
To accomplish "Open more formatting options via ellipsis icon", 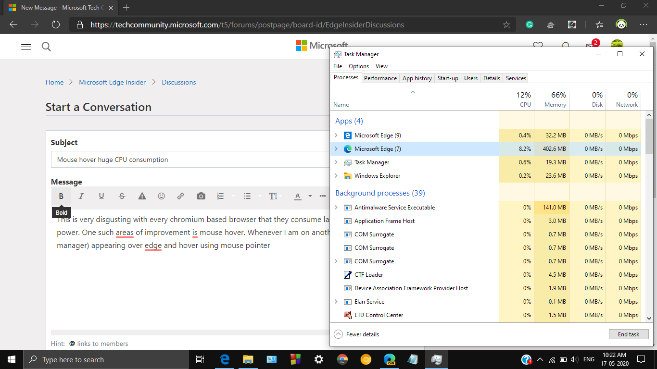I will click(x=322, y=196).
